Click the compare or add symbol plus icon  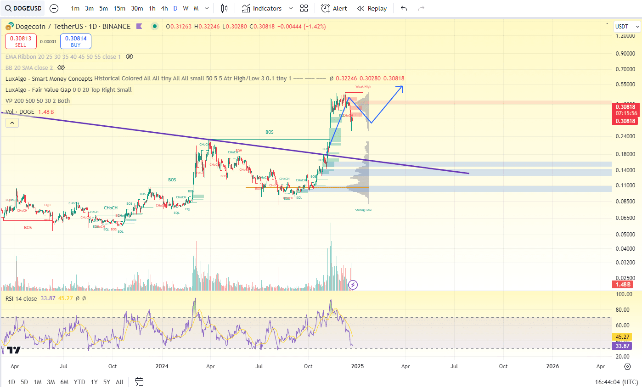click(x=54, y=8)
